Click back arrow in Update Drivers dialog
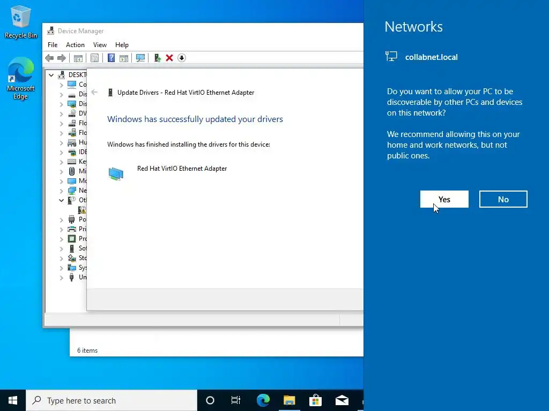Viewport: 549px width, 411px height. 94,92
